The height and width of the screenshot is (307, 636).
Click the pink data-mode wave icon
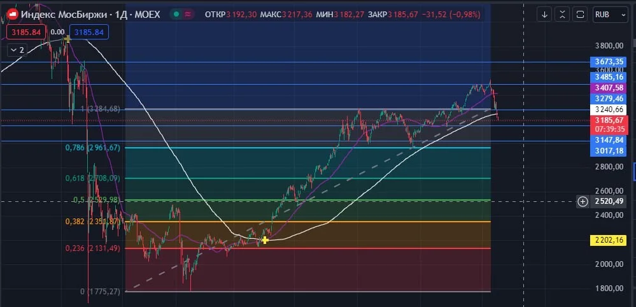pos(188,15)
